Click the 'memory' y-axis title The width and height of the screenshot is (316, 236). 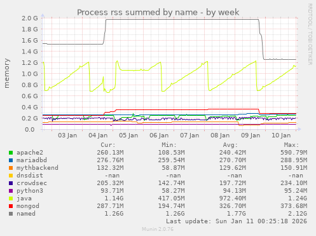point(7,73)
